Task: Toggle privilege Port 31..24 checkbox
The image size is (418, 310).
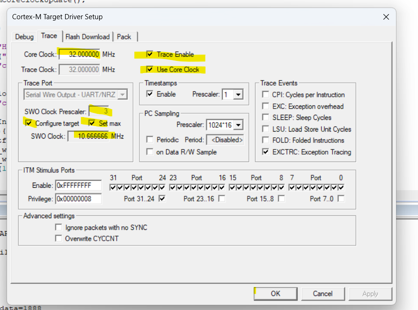Action: [x=162, y=199]
